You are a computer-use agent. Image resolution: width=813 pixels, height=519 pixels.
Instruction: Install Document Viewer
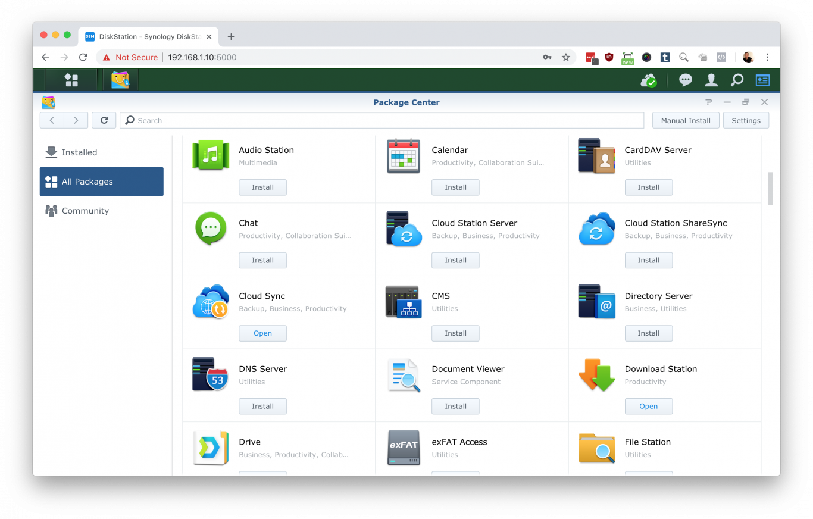click(x=455, y=406)
